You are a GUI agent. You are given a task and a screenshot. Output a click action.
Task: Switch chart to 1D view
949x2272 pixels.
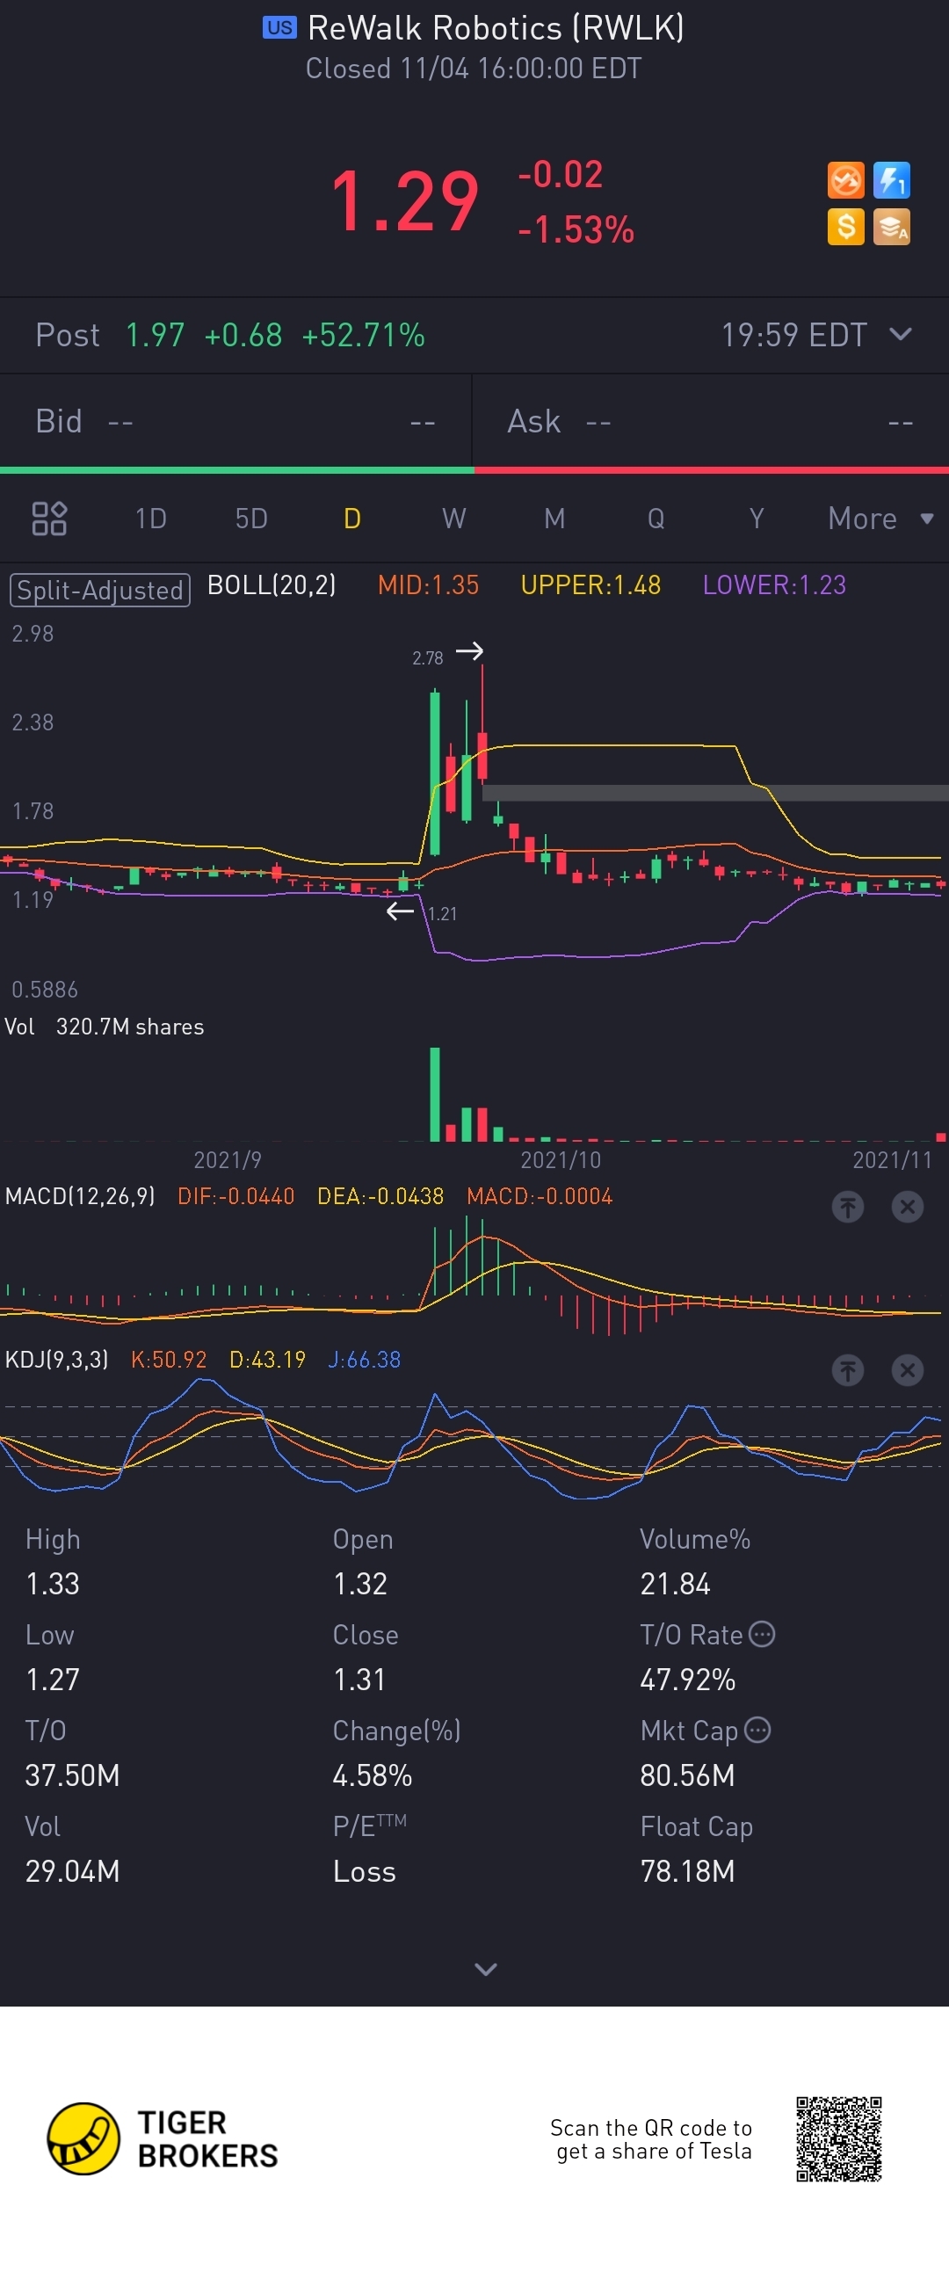151,519
